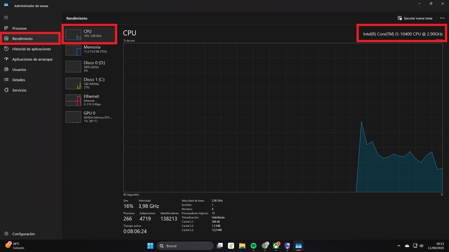The height and width of the screenshot is (252, 449).
Task: Open the green chart app on the taskbar
Action: tap(231, 246)
